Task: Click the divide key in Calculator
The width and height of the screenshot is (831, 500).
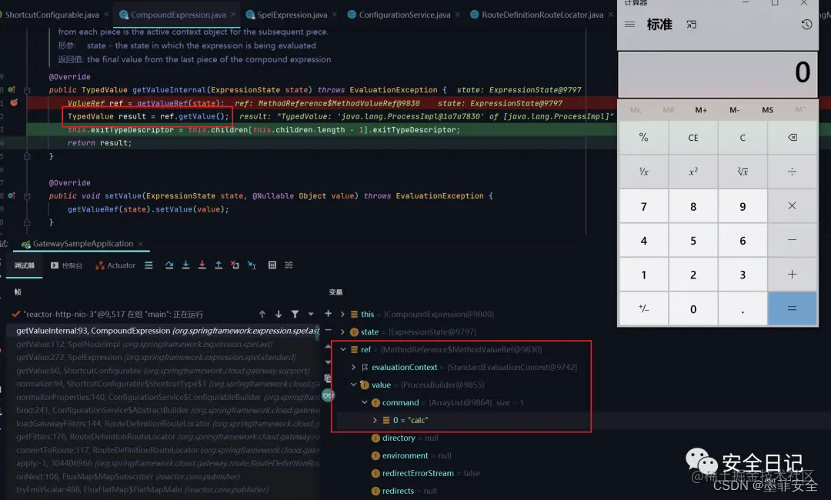Action: (793, 171)
